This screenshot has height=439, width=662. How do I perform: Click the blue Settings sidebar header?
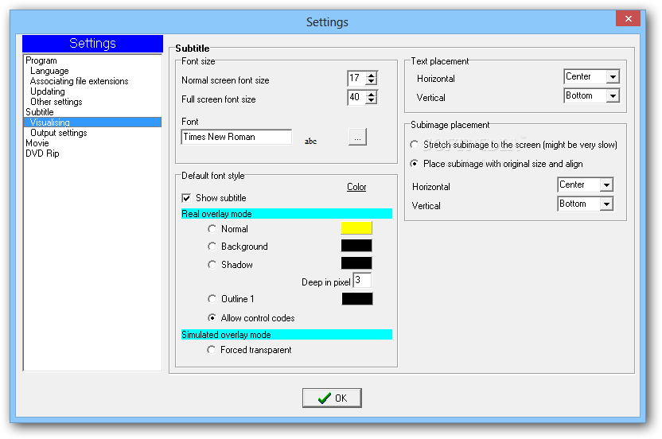[92, 44]
